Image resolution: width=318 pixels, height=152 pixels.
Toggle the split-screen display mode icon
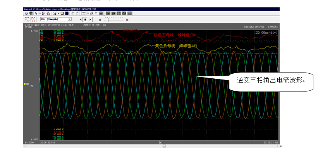pos(119,13)
